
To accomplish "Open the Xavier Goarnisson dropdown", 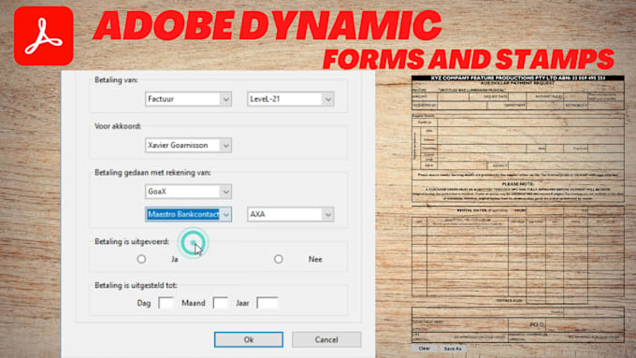I will (188, 145).
